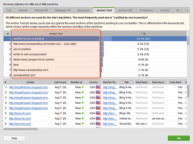Click the Help button
193x144 pixels.
tap(14, 138)
